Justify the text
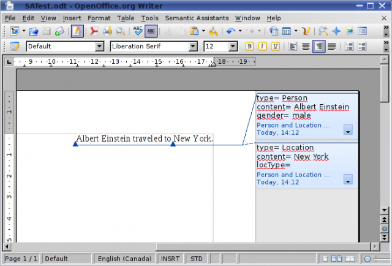Image resolution: width=392 pixels, height=266 pixels. tap(332, 47)
